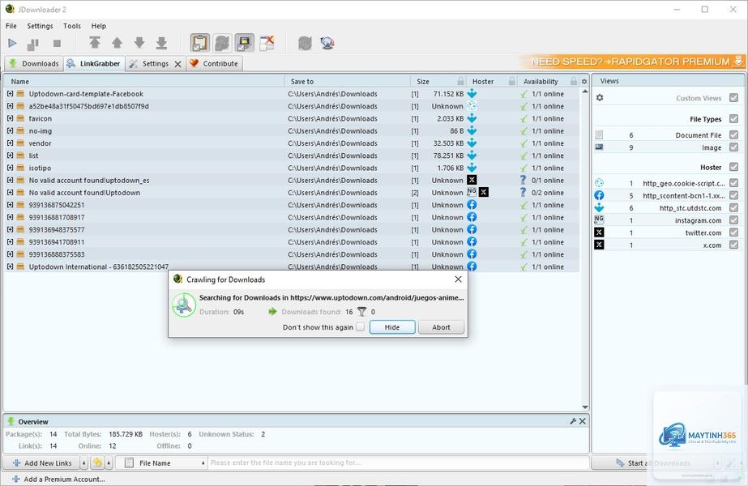Sort by Name column header

144,82
